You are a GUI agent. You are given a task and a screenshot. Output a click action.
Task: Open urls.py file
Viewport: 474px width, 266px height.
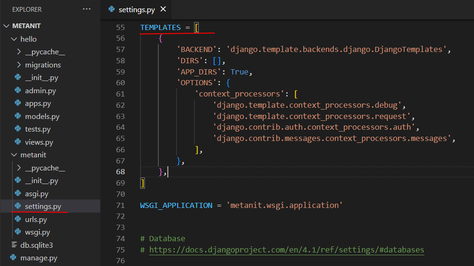pyautogui.click(x=36, y=219)
